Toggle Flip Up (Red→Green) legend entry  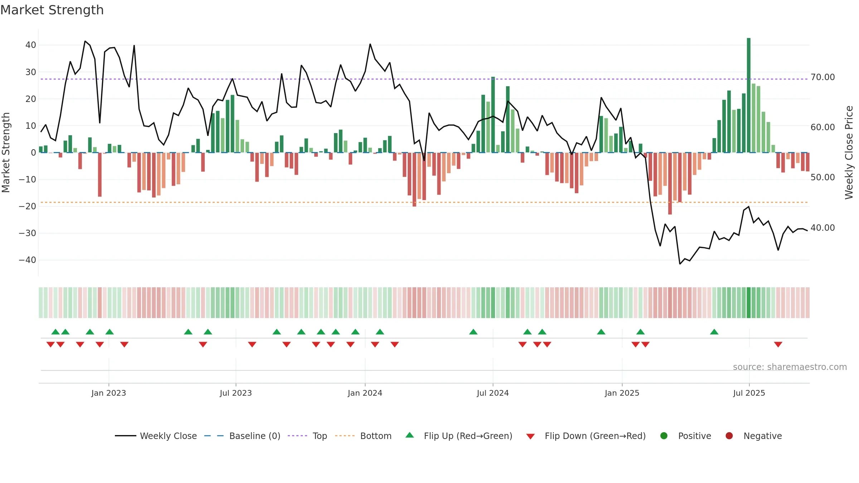(459, 436)
